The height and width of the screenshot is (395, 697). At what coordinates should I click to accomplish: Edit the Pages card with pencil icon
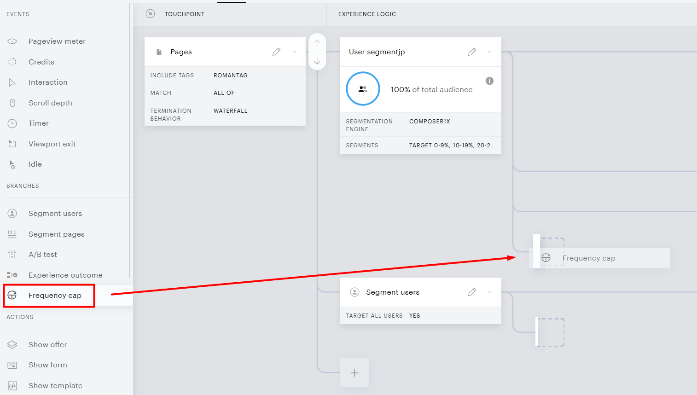(x=276, y=52)
